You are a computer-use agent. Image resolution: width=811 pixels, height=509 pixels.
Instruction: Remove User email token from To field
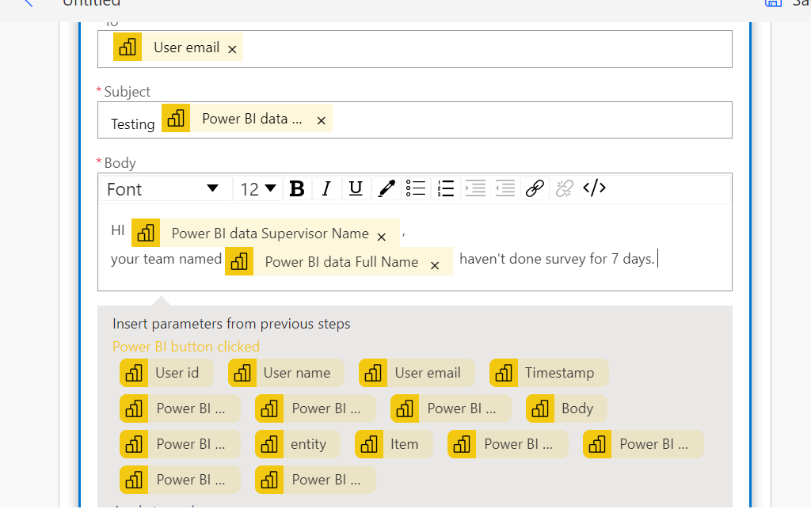click(232, 49)
